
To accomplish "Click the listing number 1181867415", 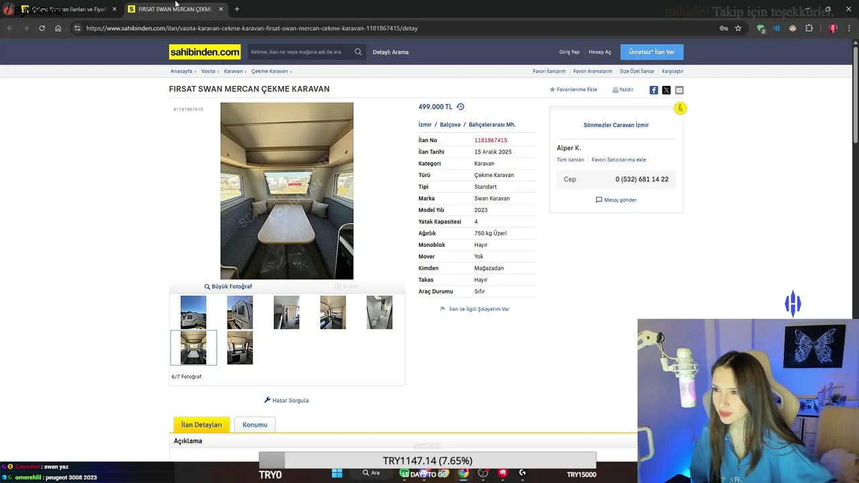I will [x=491, y=140].
